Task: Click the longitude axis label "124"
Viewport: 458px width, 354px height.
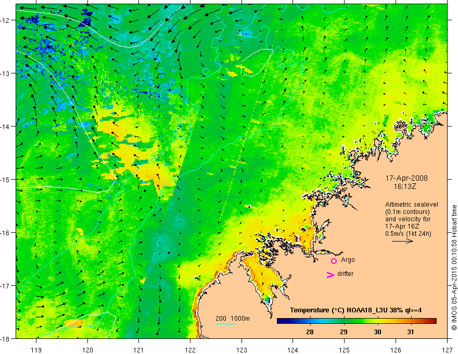Action: tap(293, 350)
